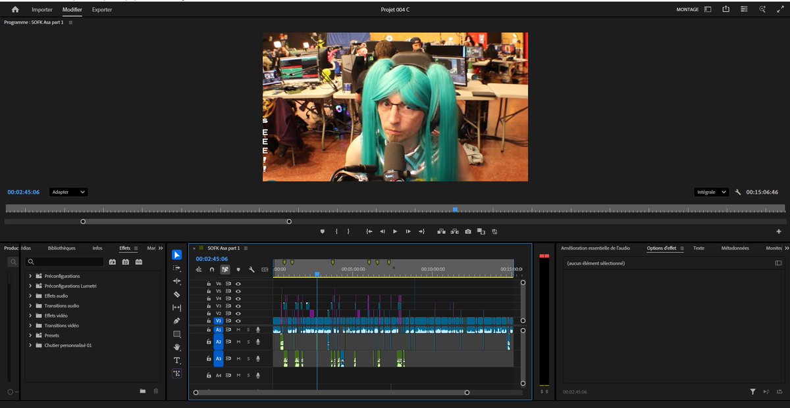Expand the Transitions vidéo folder
The width and height of the screenshot is (790, 408).
click(x=30, y=325)
